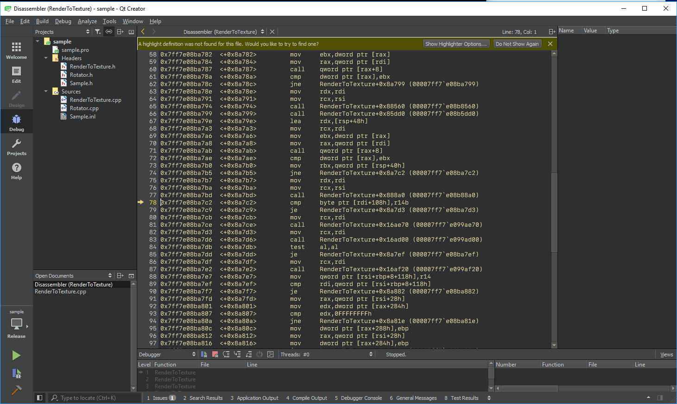Click the green Run button
Image resolution: width=677 pixels, height=404 pixels.
(x=16, y=355)
